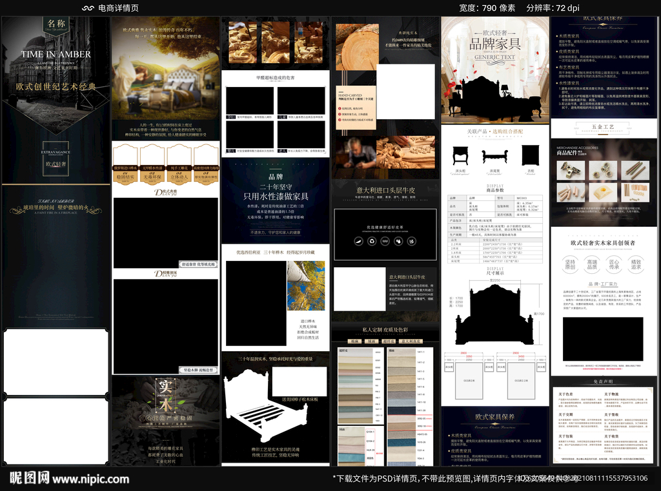Open the birch trees sky photo
The width and height of the screenshot is (661, 491).
[306, 285]
